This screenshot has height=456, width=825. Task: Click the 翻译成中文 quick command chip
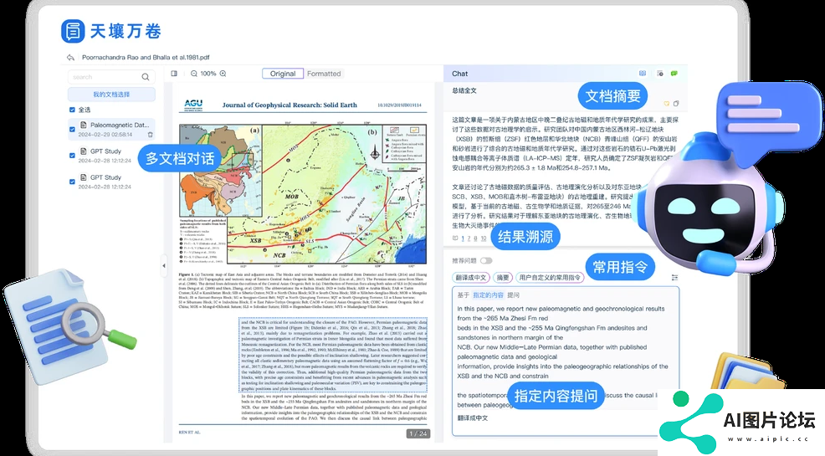471,278
